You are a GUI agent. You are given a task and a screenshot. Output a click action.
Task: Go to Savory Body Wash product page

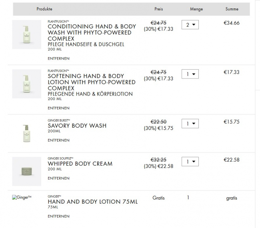click(77, 126)
